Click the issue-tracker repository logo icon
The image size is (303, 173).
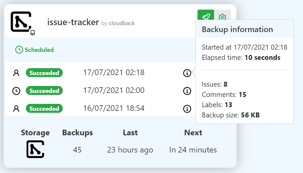coord(21,22)
